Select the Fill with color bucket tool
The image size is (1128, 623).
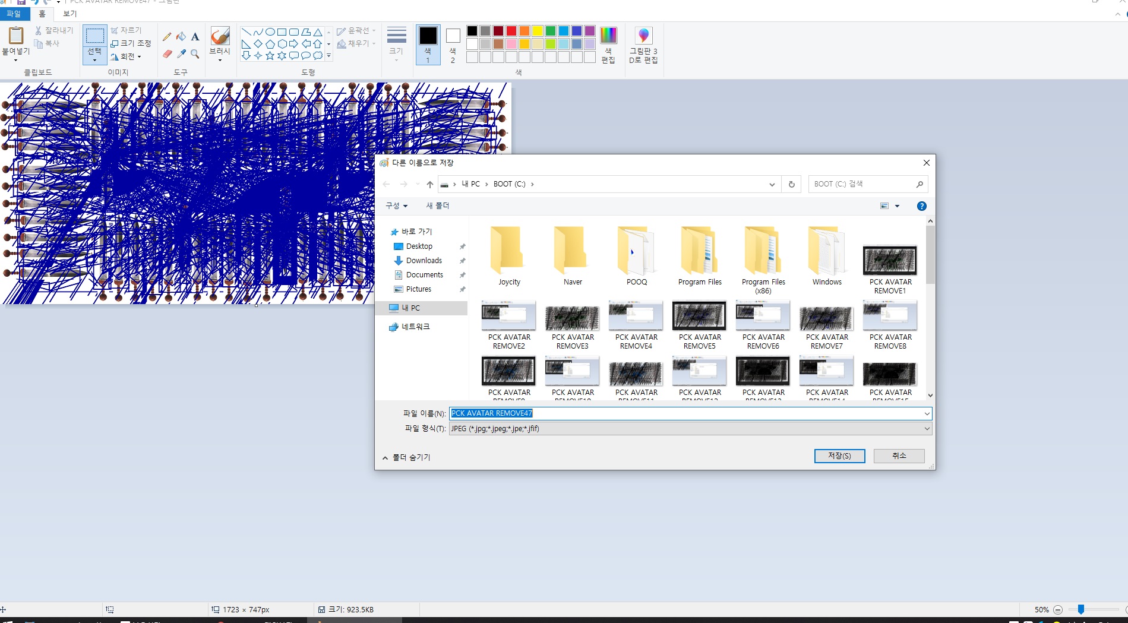pyautogui.click(x=181, y=37)
